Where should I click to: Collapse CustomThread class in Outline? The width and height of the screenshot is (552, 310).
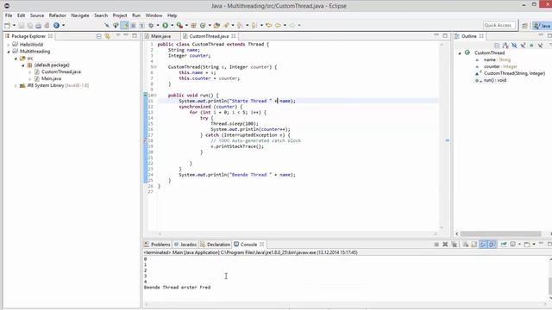point(460,53)
